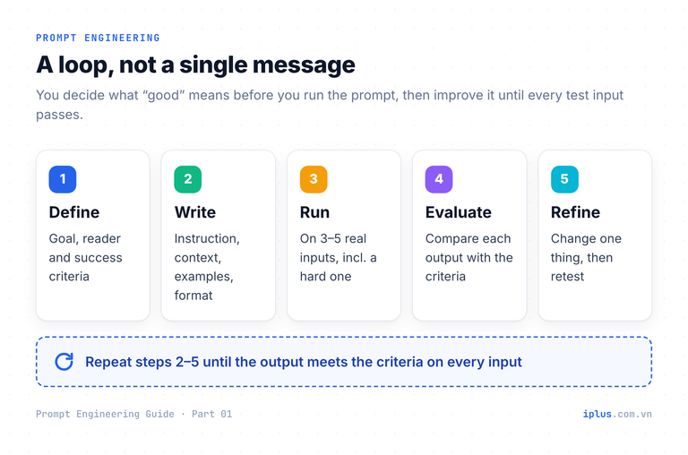Click the subtitle starting 'You decide what good means'

pyautogui.click(x=330, y=105)
